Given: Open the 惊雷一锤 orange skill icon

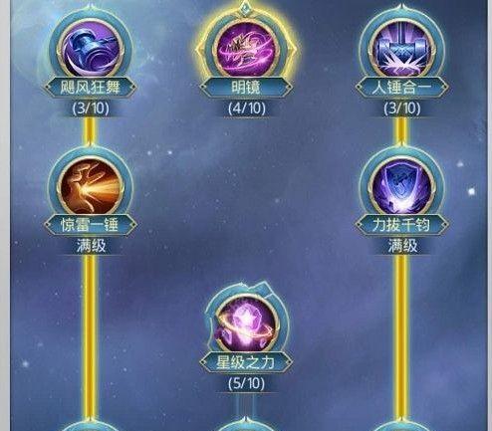Looking at the screenshot, I should tap(91, 187).
